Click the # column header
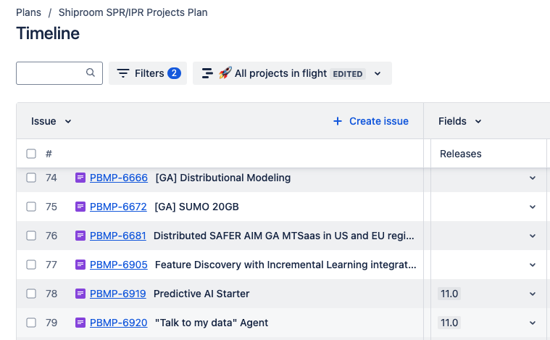550x340 pixels. (x=49, y=154)
